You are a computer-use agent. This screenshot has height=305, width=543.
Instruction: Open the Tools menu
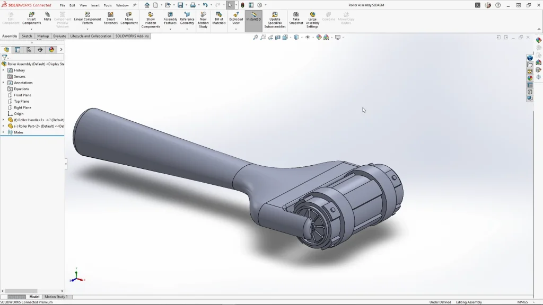tap(108, 5)
